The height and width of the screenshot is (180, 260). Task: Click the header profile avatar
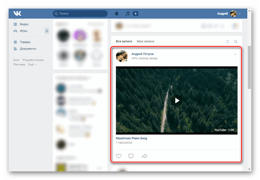tap(233, 13)
